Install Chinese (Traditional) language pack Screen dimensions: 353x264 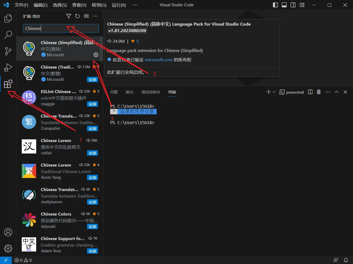92,79
